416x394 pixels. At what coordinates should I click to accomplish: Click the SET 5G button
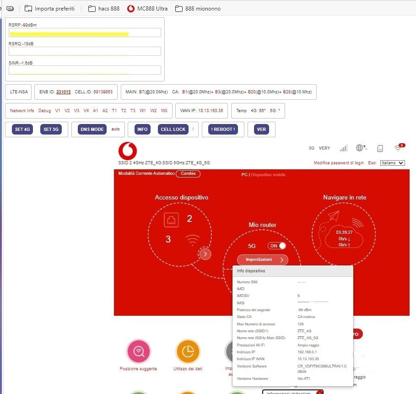[51, 129]
